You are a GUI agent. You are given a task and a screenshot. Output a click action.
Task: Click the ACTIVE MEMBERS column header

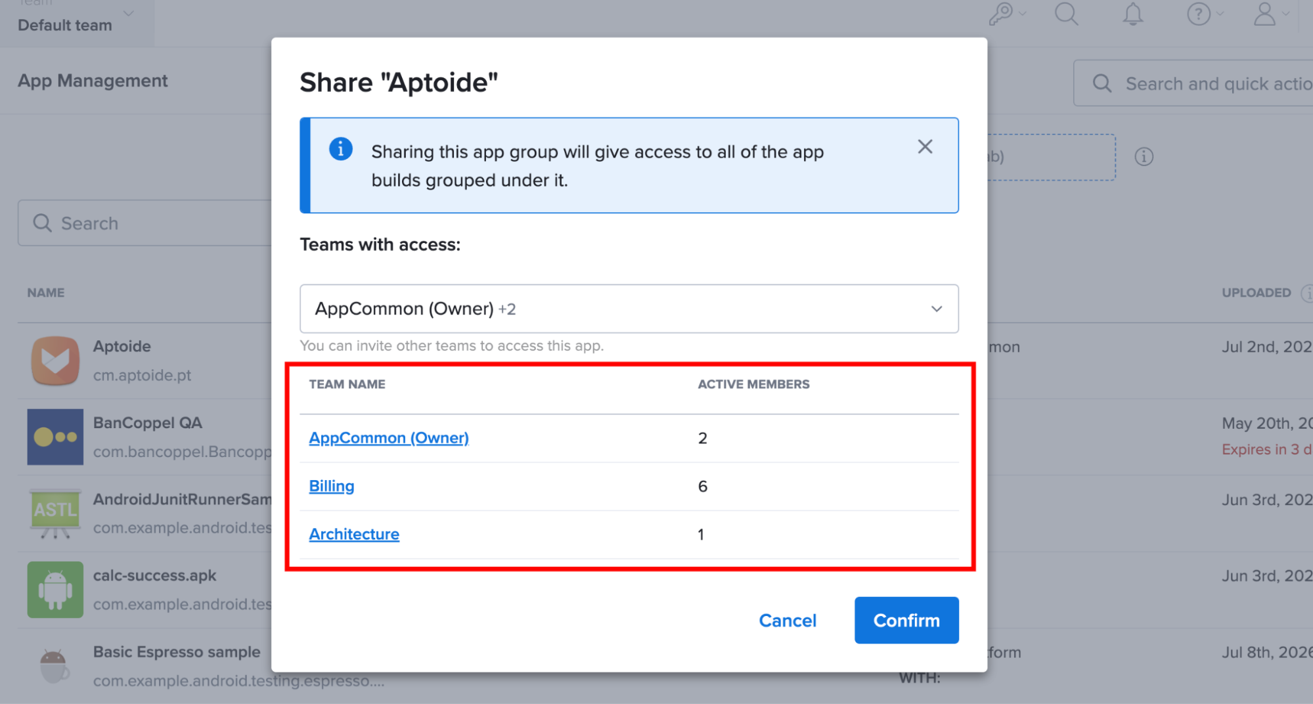point(753,384)
